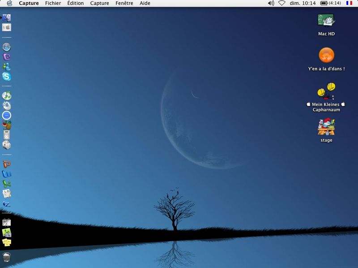358x268 pixels.
Task: Open the Aide menu
Action: click(145, 3)
